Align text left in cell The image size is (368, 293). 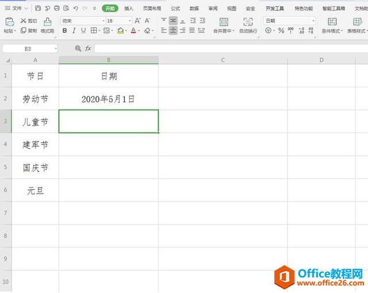pyautogui.click(x=164, y=31)
